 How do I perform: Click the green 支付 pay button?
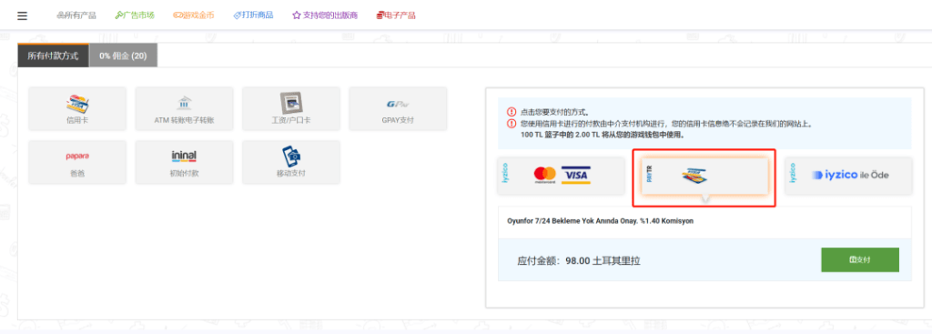click(x=860, y=259)
